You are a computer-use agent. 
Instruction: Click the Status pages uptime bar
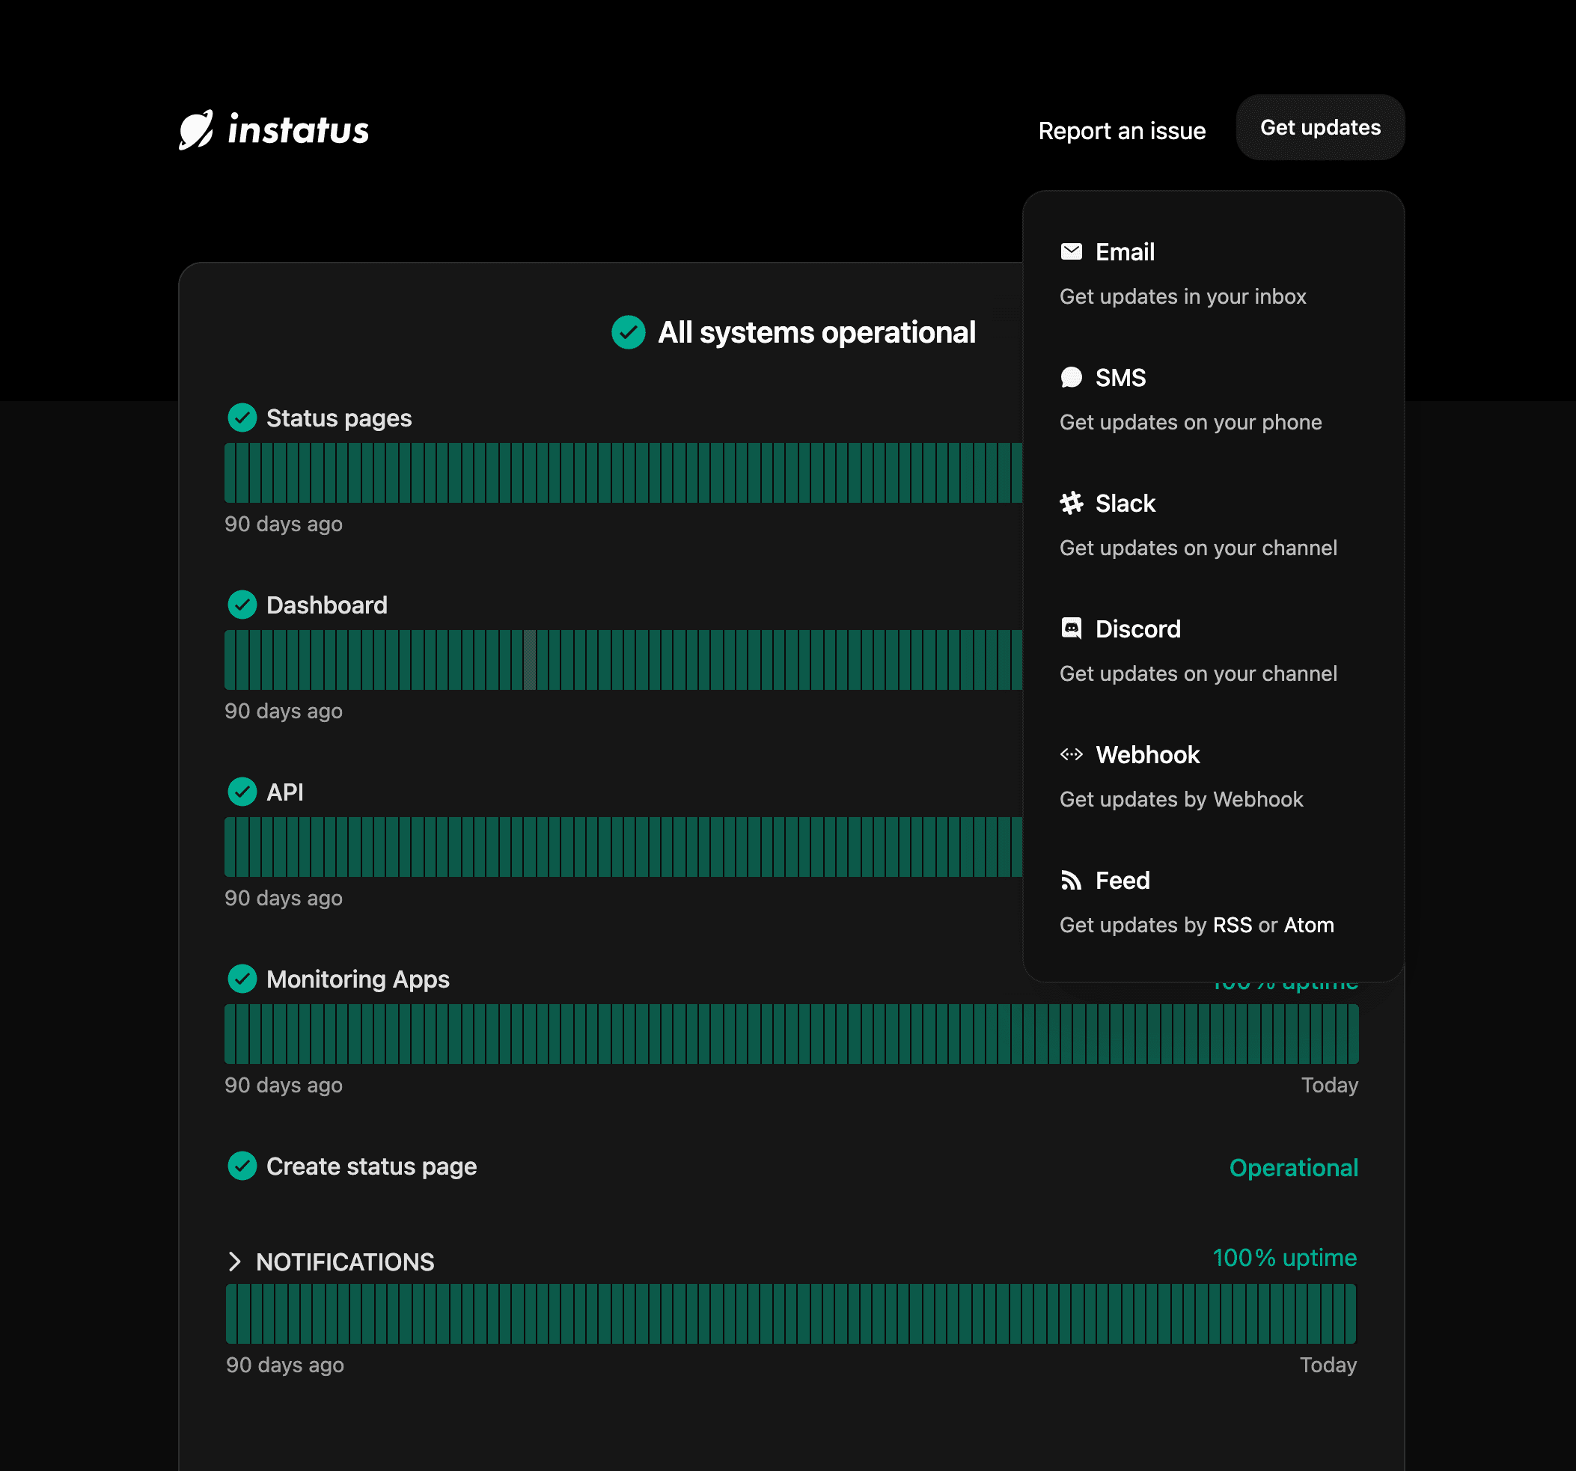(x=623, y=473)
